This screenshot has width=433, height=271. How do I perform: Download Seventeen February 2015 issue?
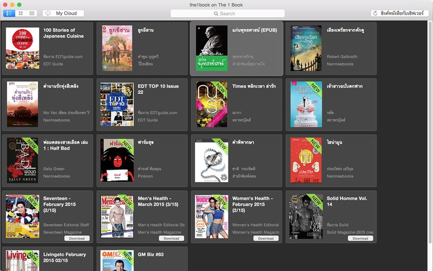point(77,238)
